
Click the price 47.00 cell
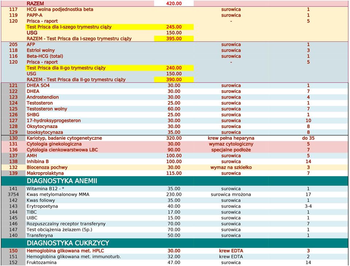[x=174, y=262]
